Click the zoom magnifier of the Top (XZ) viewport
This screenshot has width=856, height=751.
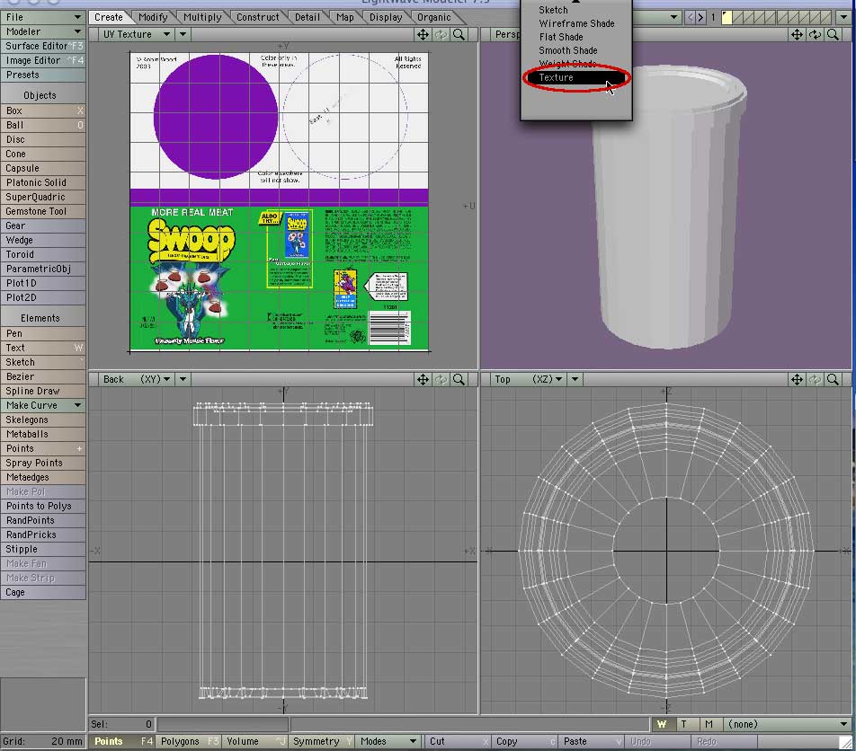(x=833, y=380)
